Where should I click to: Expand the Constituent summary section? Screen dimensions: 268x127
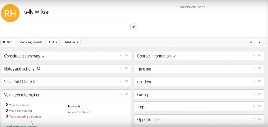click(121, 56)
